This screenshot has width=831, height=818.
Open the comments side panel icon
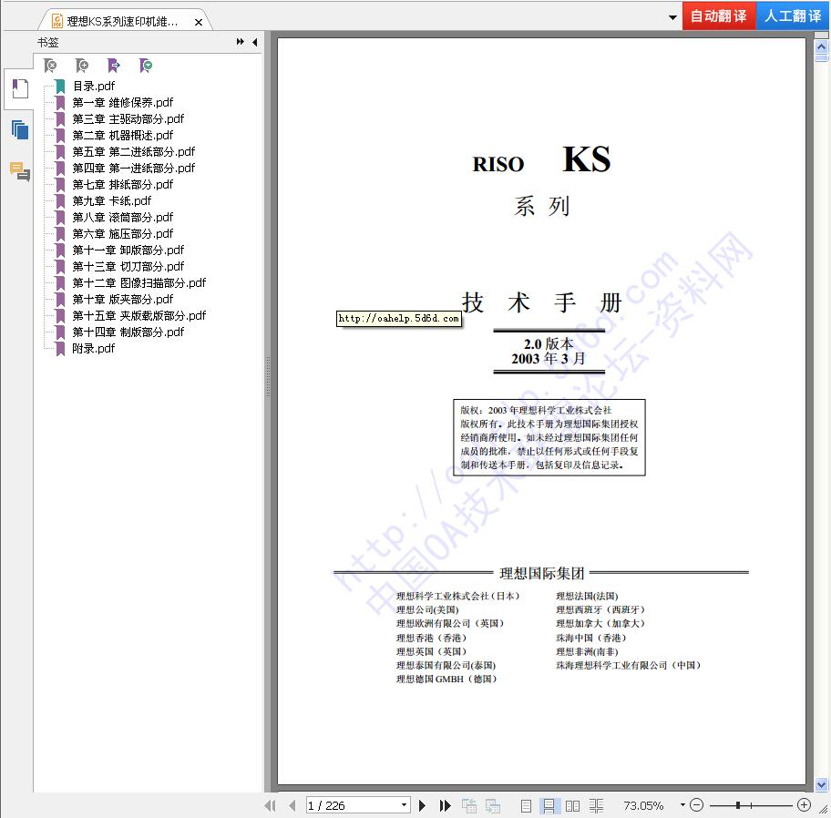[x=20, y=171]
